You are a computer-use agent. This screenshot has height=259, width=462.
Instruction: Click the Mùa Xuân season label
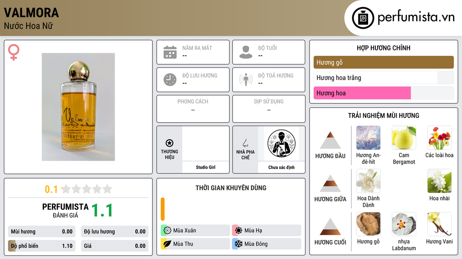coord(185,231)
